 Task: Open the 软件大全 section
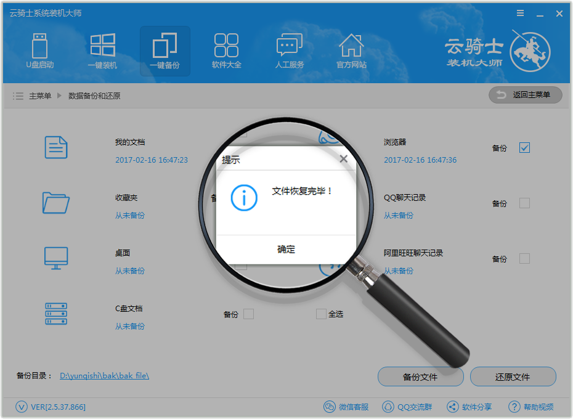pyautogui.click(x=227, y=51)
